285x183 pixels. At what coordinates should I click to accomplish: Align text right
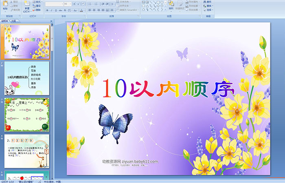tap(99, 10)
